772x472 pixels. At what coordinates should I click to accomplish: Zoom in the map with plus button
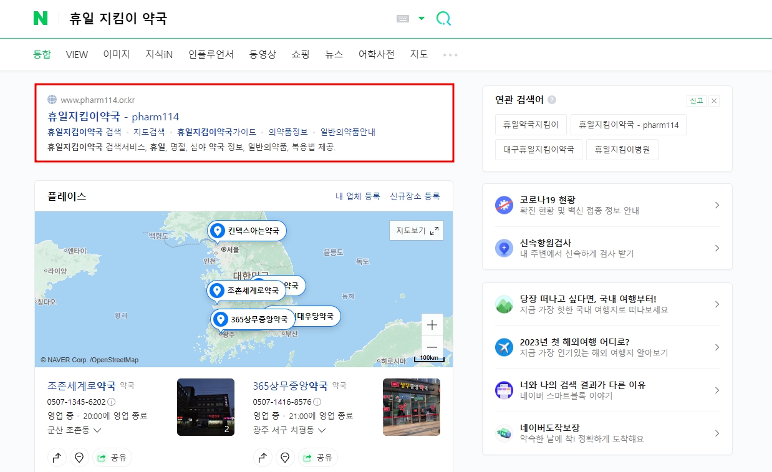pyautogui.click(x=432, y=325)
